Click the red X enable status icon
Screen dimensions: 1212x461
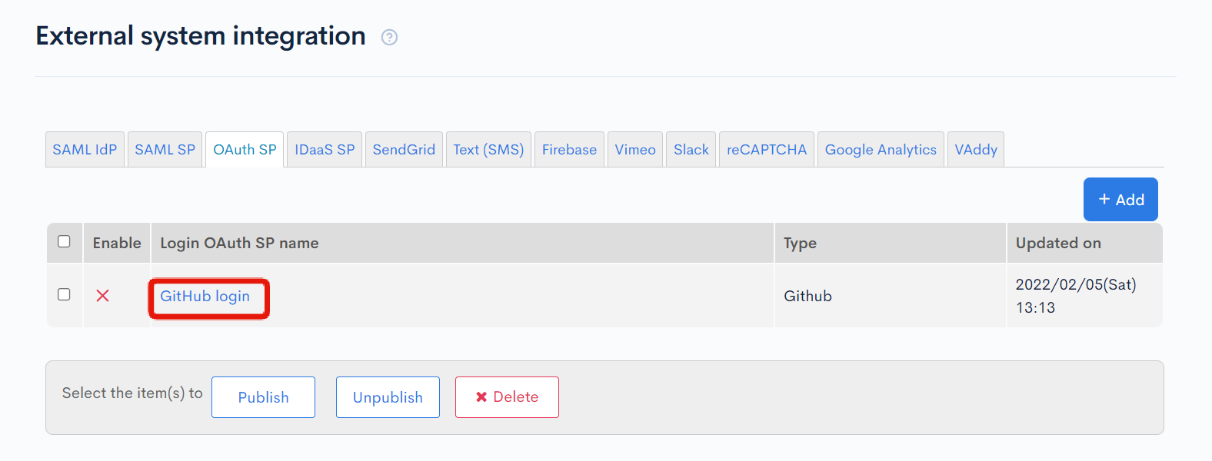click(102, 296)
